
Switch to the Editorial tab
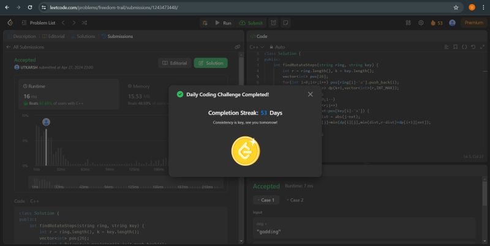point(54,36)
